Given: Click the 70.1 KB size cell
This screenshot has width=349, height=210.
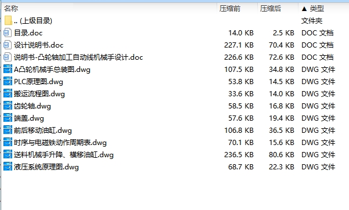Looking at the screenshot, I should pos(241,142).
